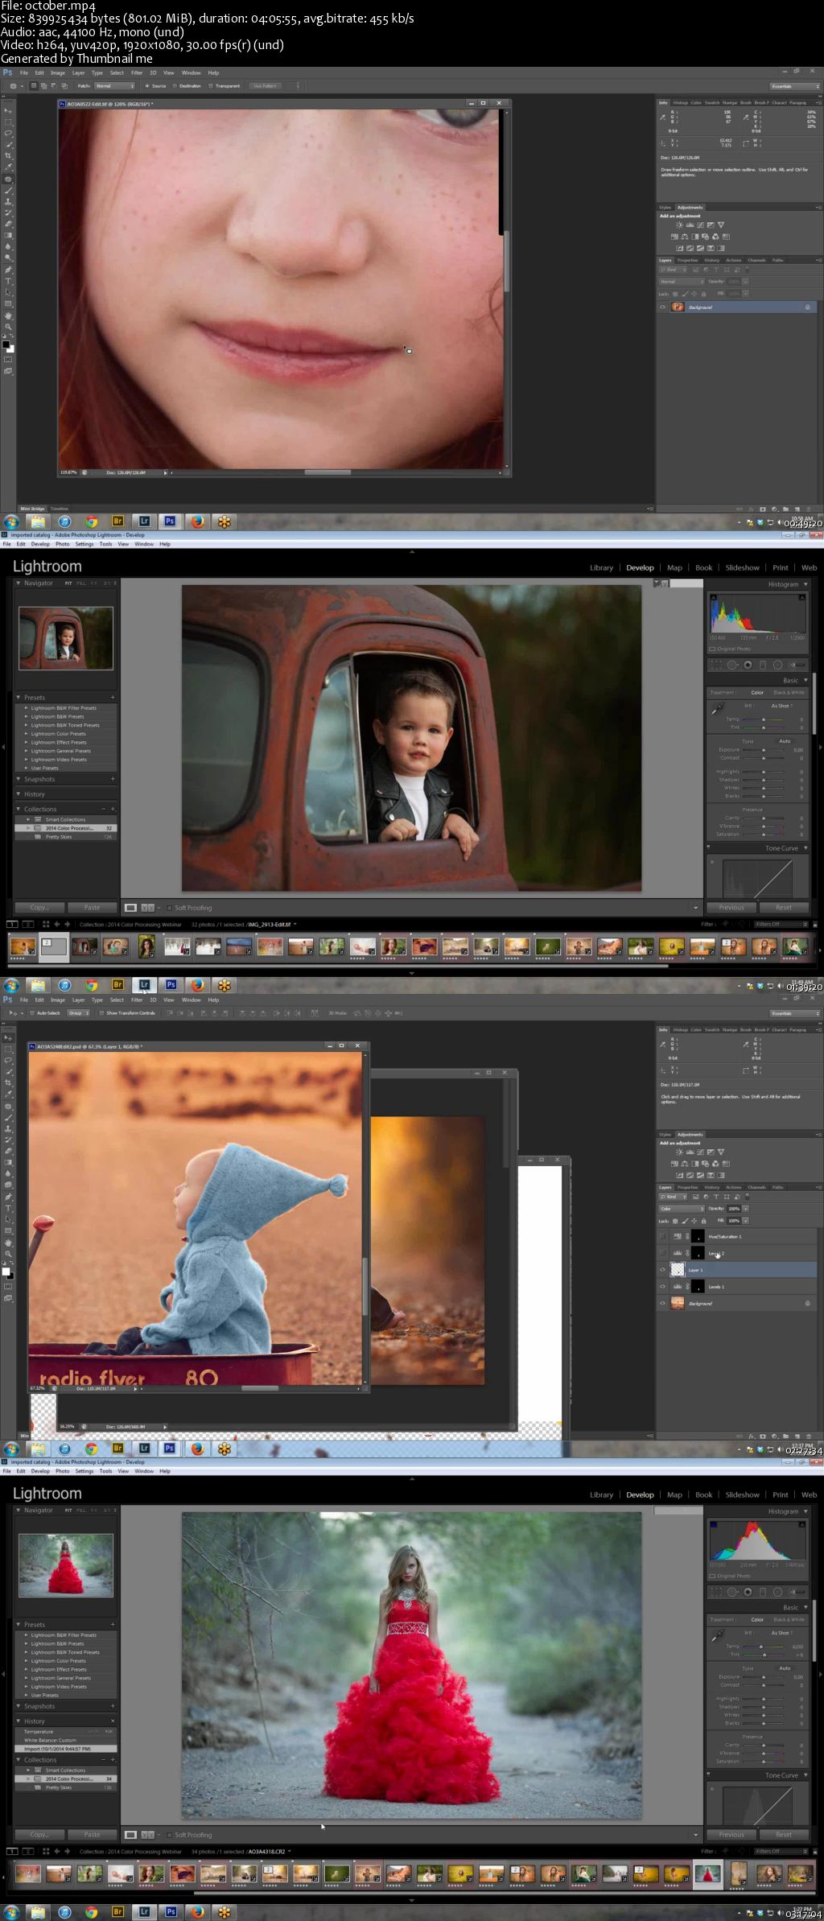Open Radial Filter tool in red-dress Lightroom frame
Screen dimensions: 824x1921
777,1592
